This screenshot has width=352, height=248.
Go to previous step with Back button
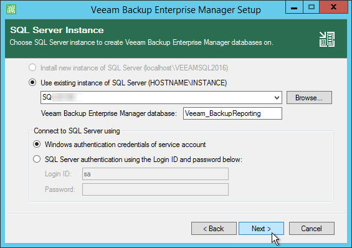pyautogui.click(x=214, y=229)
